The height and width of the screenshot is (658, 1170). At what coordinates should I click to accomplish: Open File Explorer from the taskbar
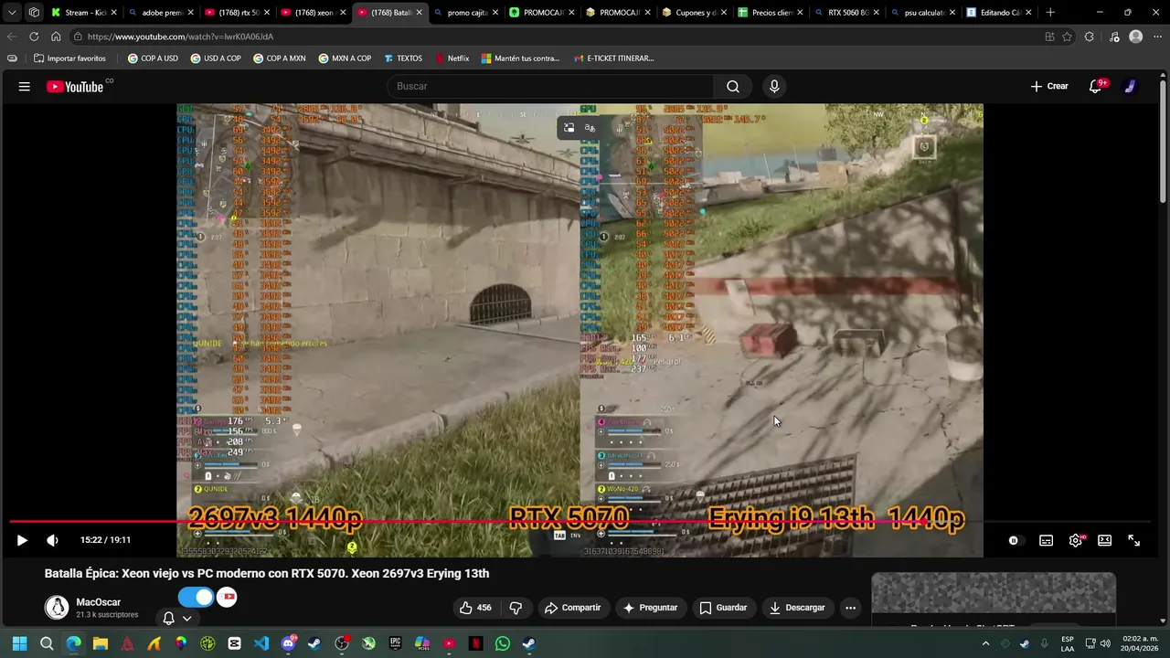click(x=101, y=643)
